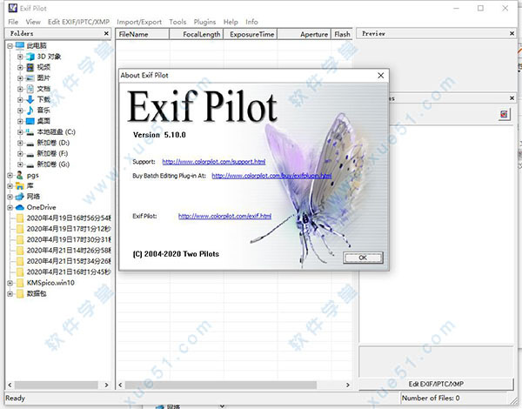Select the last folder in the Folders tree
The height and width of the screenshot is (409, 522).
32,294
